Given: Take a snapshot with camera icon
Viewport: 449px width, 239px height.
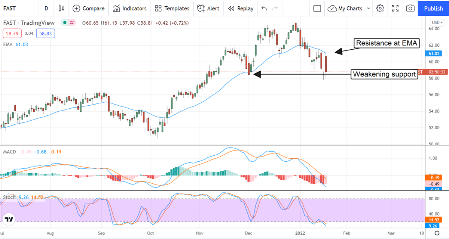Looking at the screenshot, I should (x=410, y=8).
